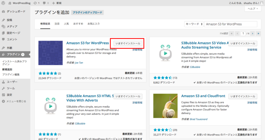
Task: Click the メディア icon in sidebar
Action: point(3,27)
